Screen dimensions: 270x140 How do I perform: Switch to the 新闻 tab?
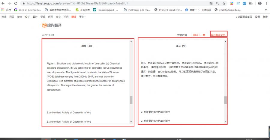click(x=4, y=17)
